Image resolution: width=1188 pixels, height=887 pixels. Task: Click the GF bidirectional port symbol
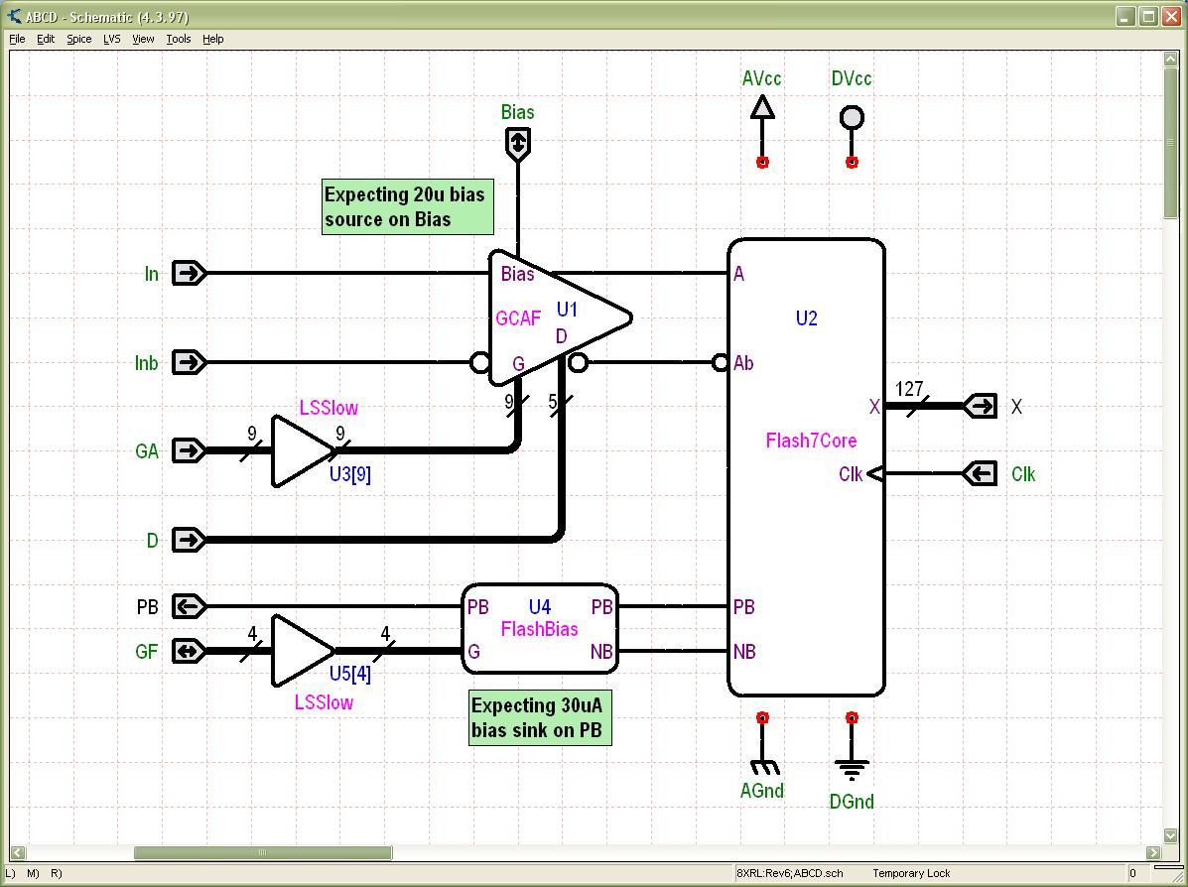click(x=189, y=651)
